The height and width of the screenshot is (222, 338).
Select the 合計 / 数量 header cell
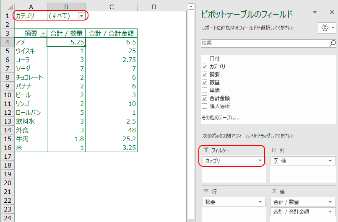pyautogui.click(x=66, y=34)
